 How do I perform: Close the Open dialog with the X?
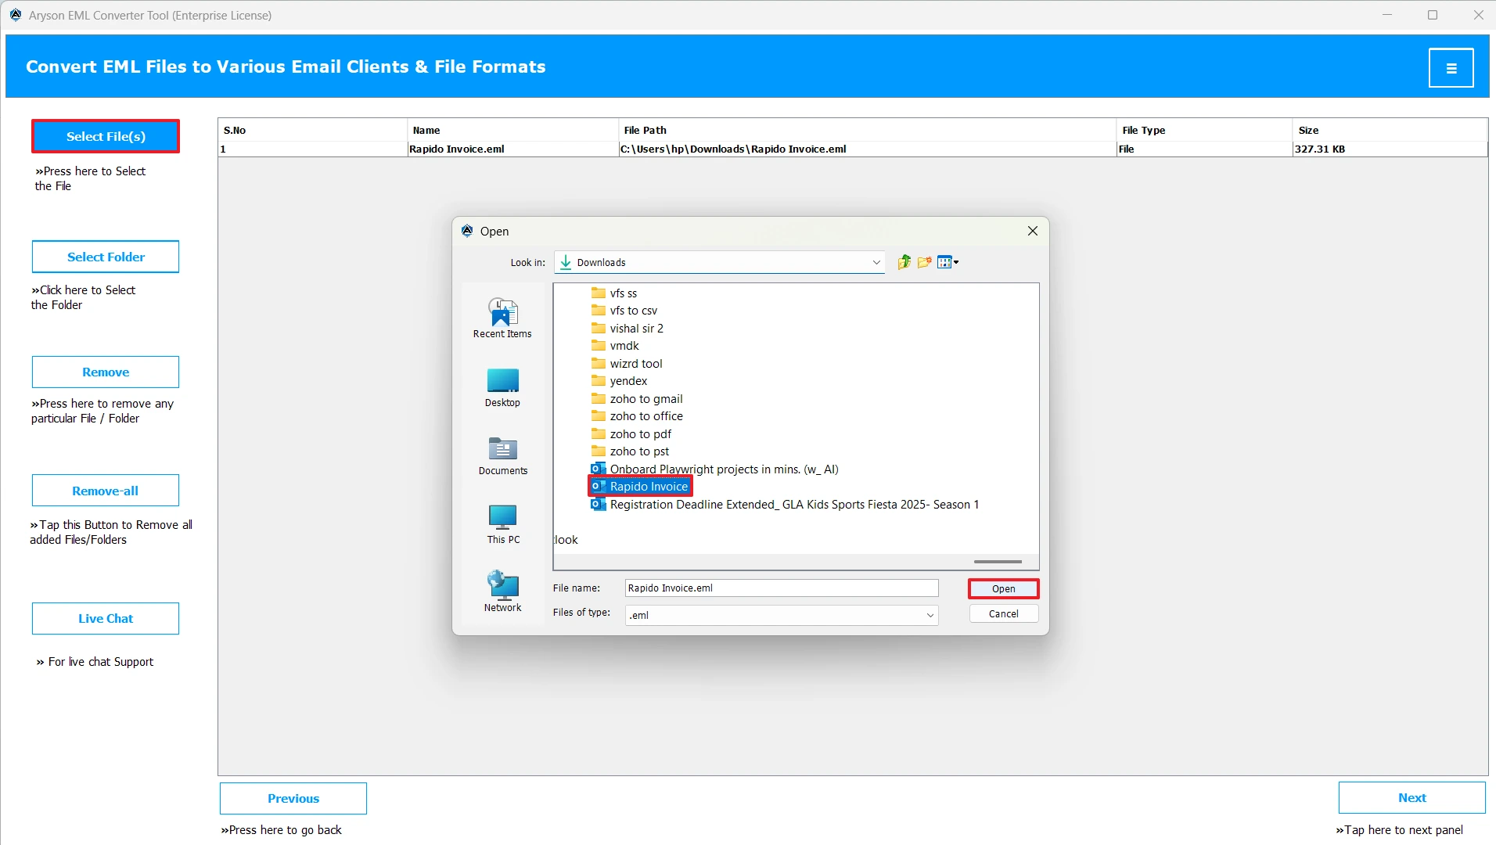(1032, 231)
